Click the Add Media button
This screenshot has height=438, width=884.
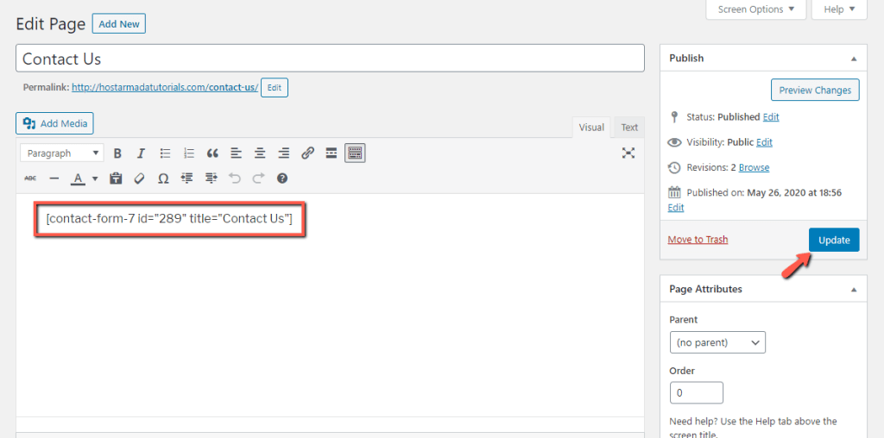[54, 123]
